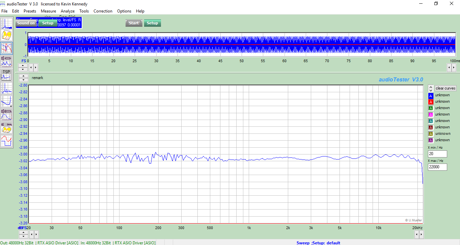460x245 pixels.
Task: Open the Correction menu
Action: pyautogui.click(x=103, y=11)
